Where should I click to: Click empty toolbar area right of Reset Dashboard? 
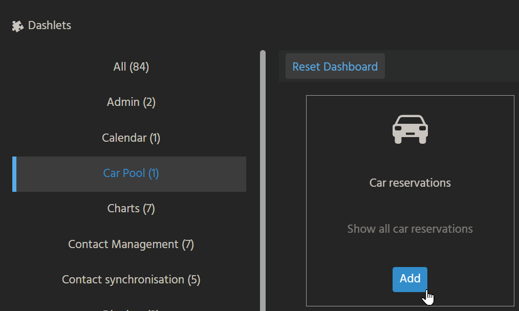pos(450,66)
